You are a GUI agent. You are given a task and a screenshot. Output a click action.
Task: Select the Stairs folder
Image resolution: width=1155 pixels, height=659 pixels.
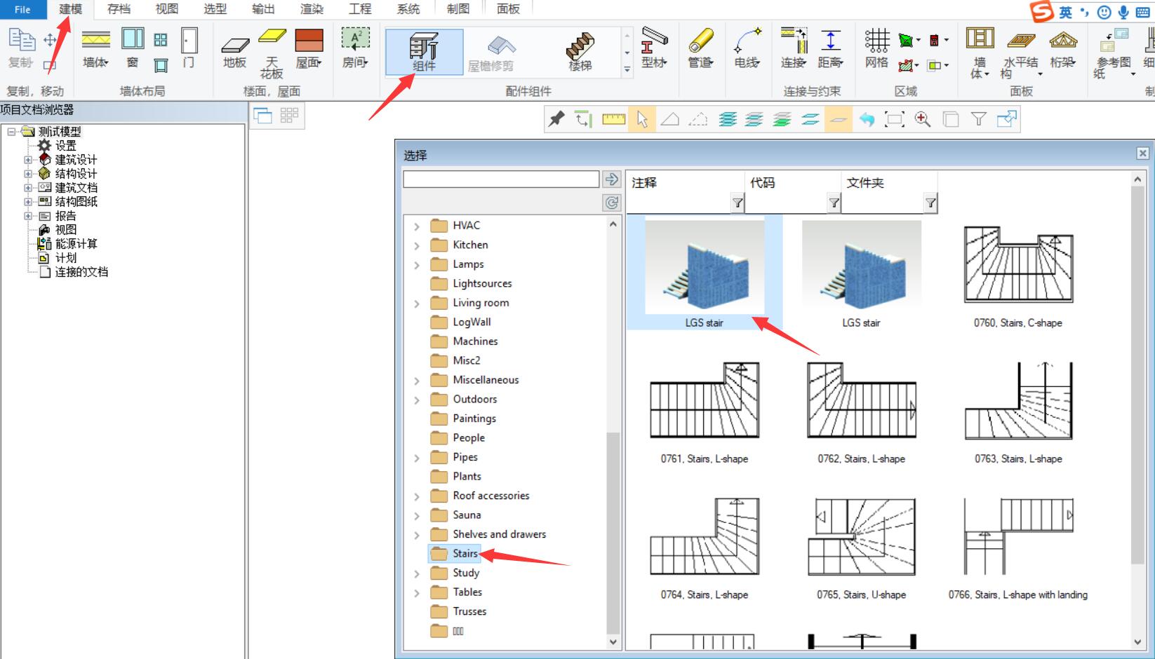click(x=455, y=554)
